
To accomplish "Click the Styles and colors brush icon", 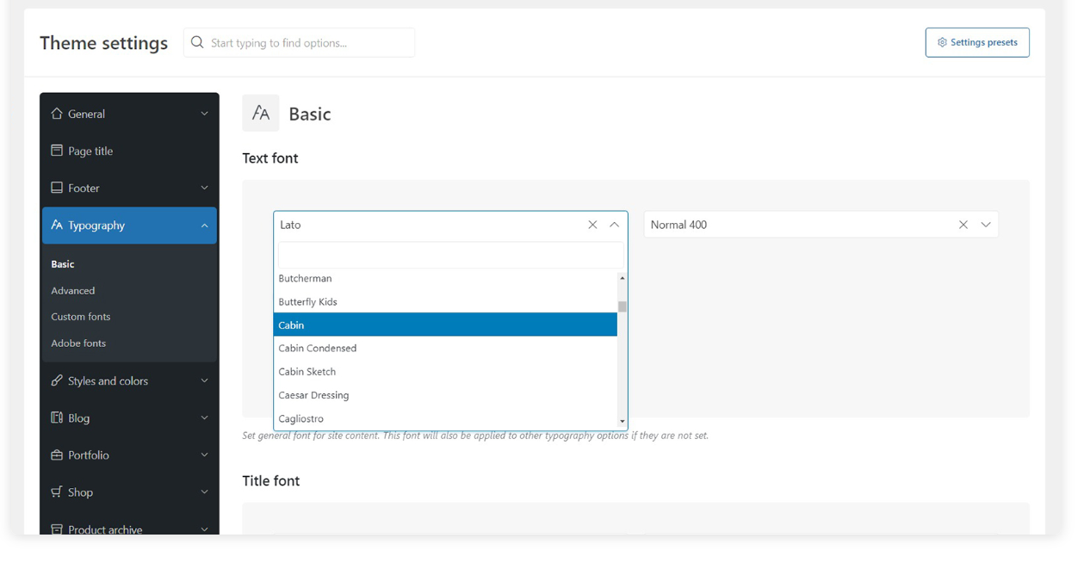I will [57, 380].
